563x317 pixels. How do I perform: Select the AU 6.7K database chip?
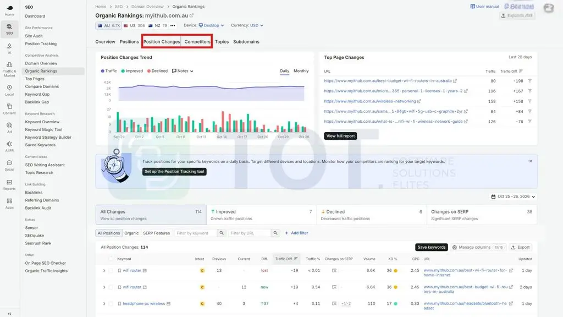108,25
